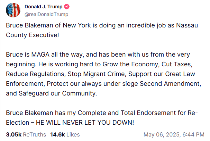Click the red verified checkmark badge
Viewport: 210px width, 141px height.
click(67, 7)
